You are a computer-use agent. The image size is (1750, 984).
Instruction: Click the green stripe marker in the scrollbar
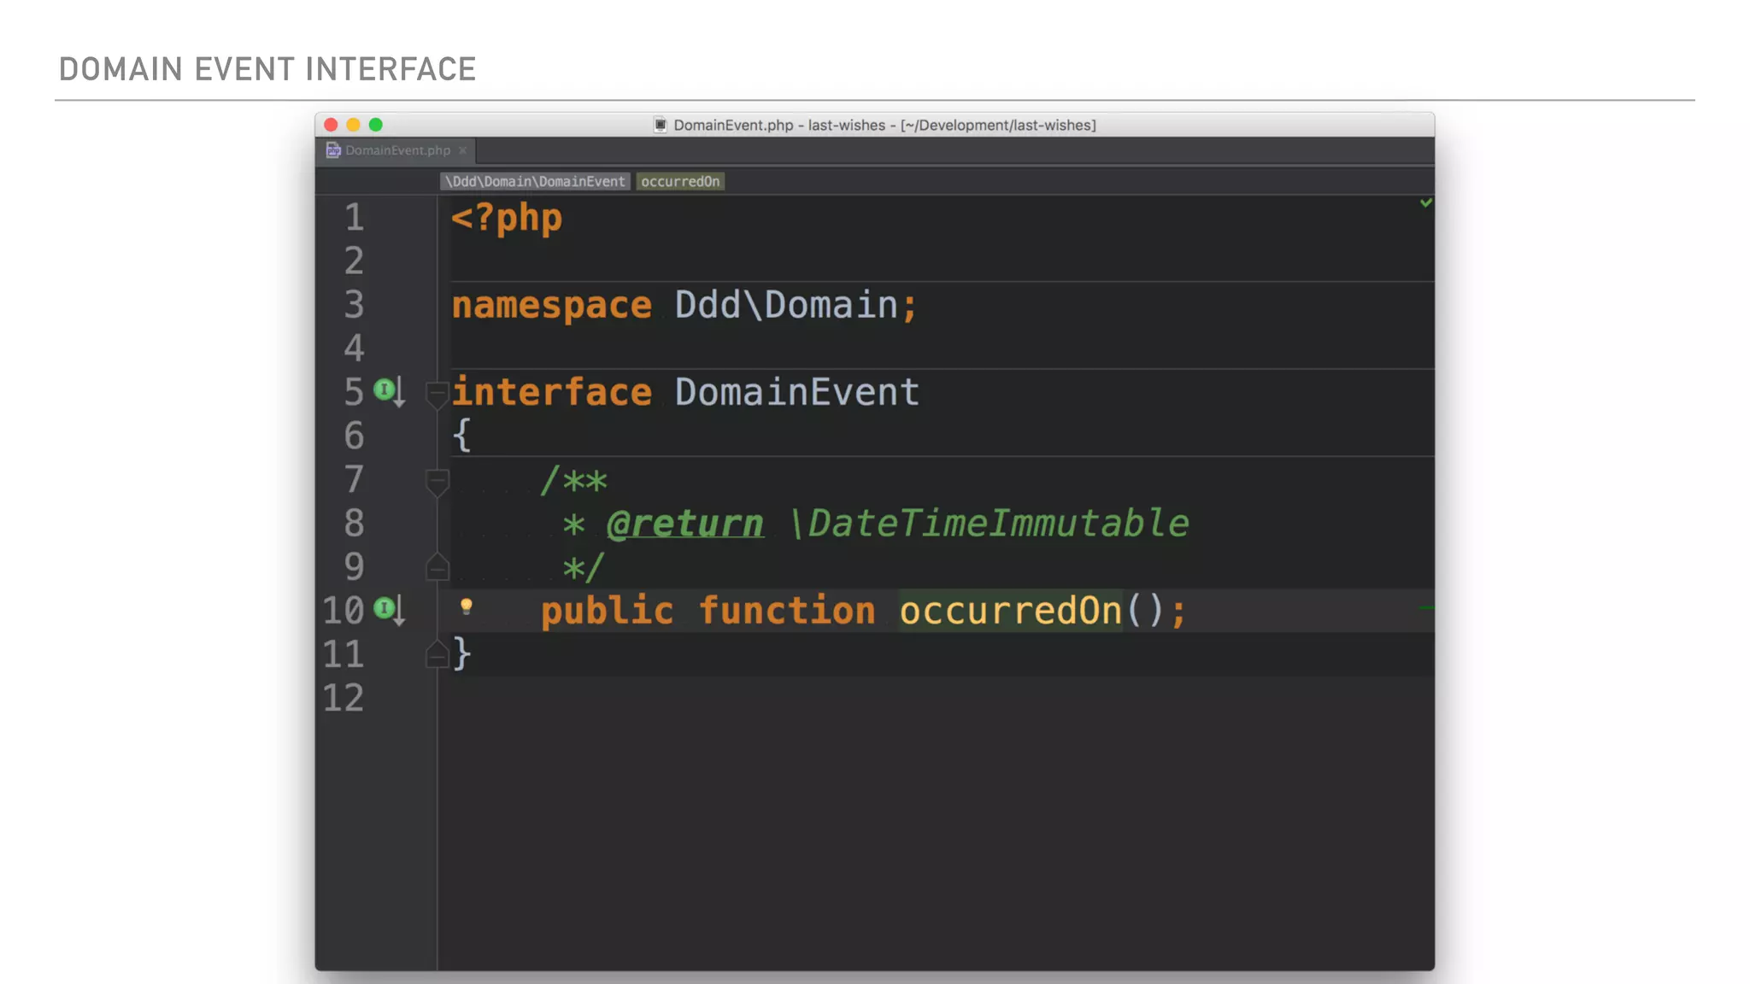(x=1426, y=608)
